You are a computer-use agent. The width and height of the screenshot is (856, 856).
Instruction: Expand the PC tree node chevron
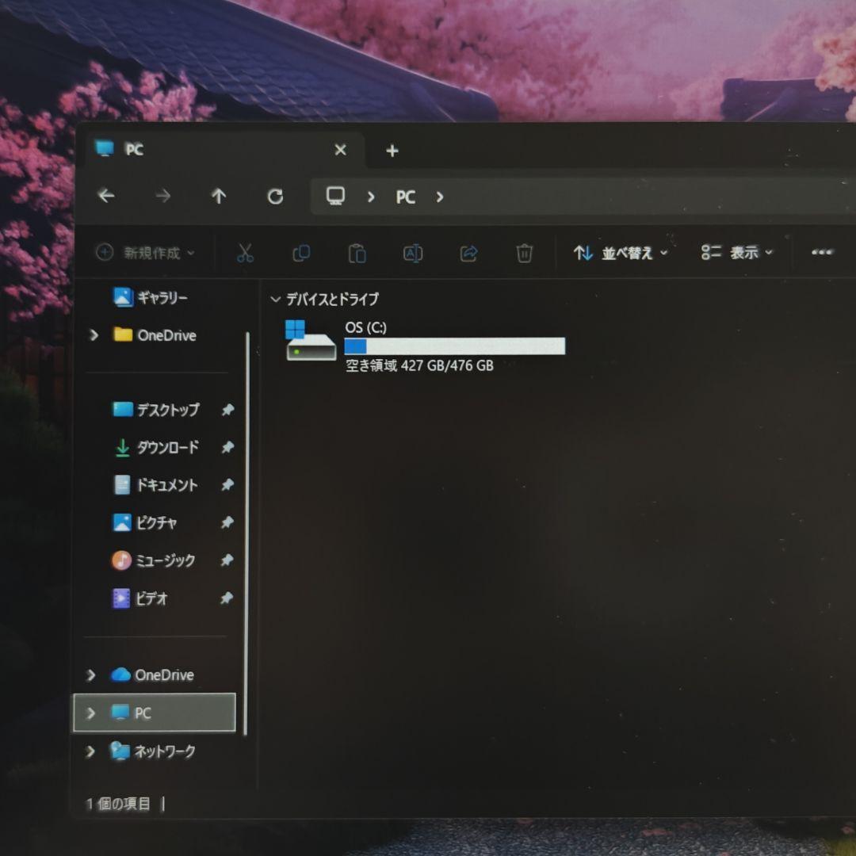click(91, 713)
